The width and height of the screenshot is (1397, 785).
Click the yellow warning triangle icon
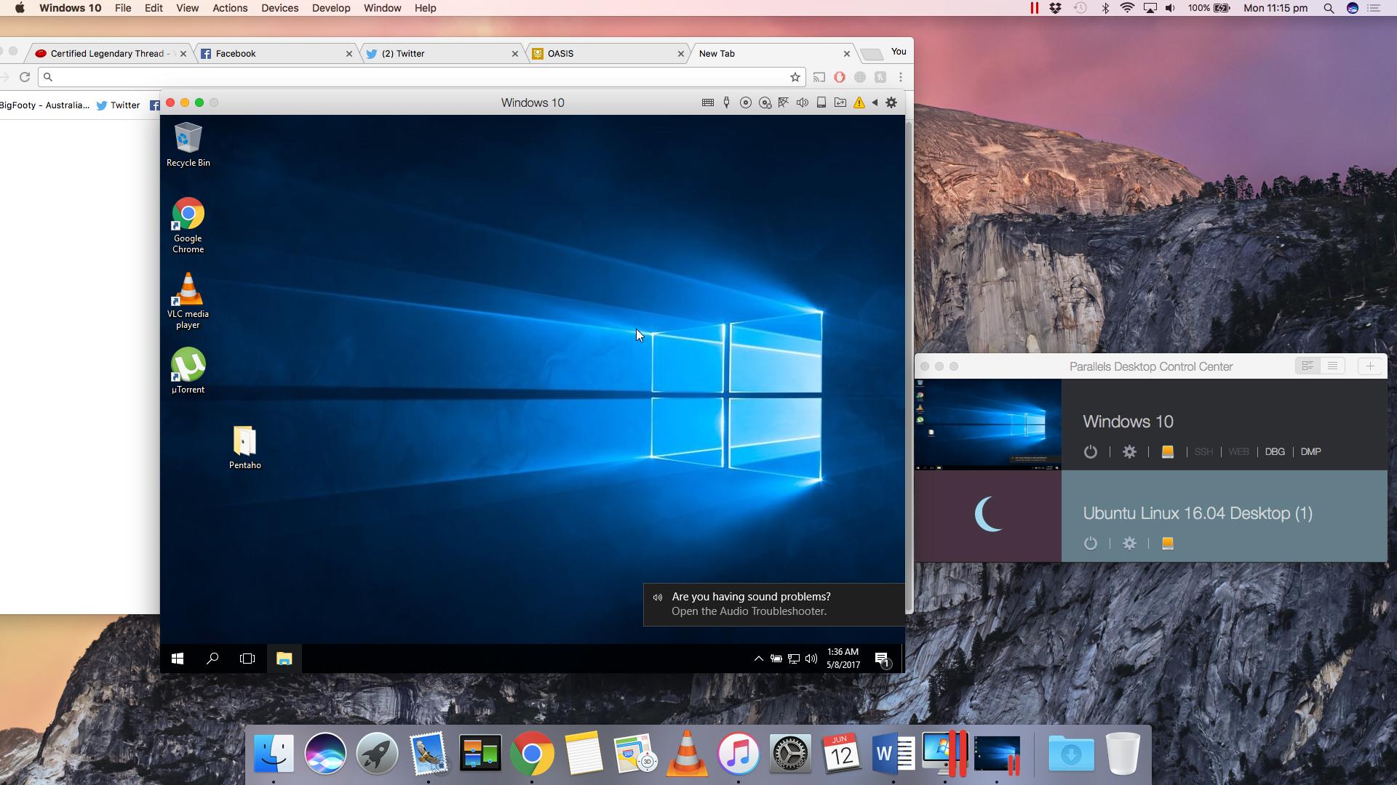click(859, 102)
